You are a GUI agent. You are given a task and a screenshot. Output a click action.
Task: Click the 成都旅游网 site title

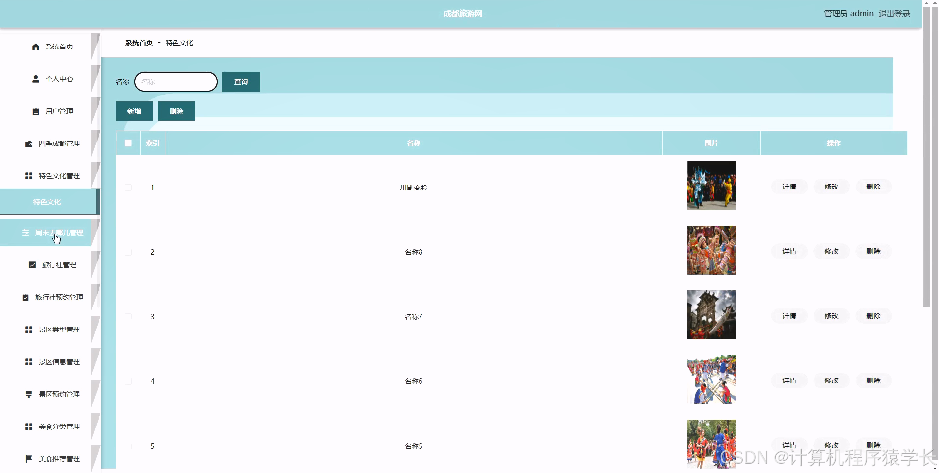tap(463, 14)
